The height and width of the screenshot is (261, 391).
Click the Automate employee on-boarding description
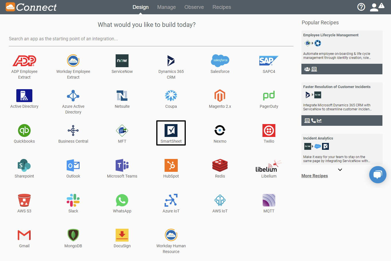pyautogui.click(x=337, y=56)
